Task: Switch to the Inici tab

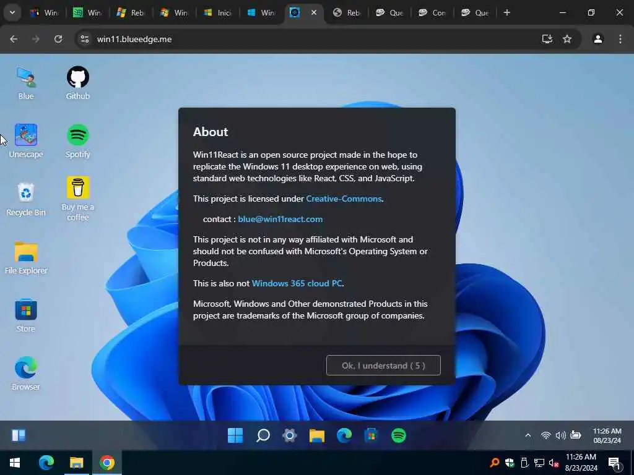Action: pyautogui.click(x=217, y=12)
